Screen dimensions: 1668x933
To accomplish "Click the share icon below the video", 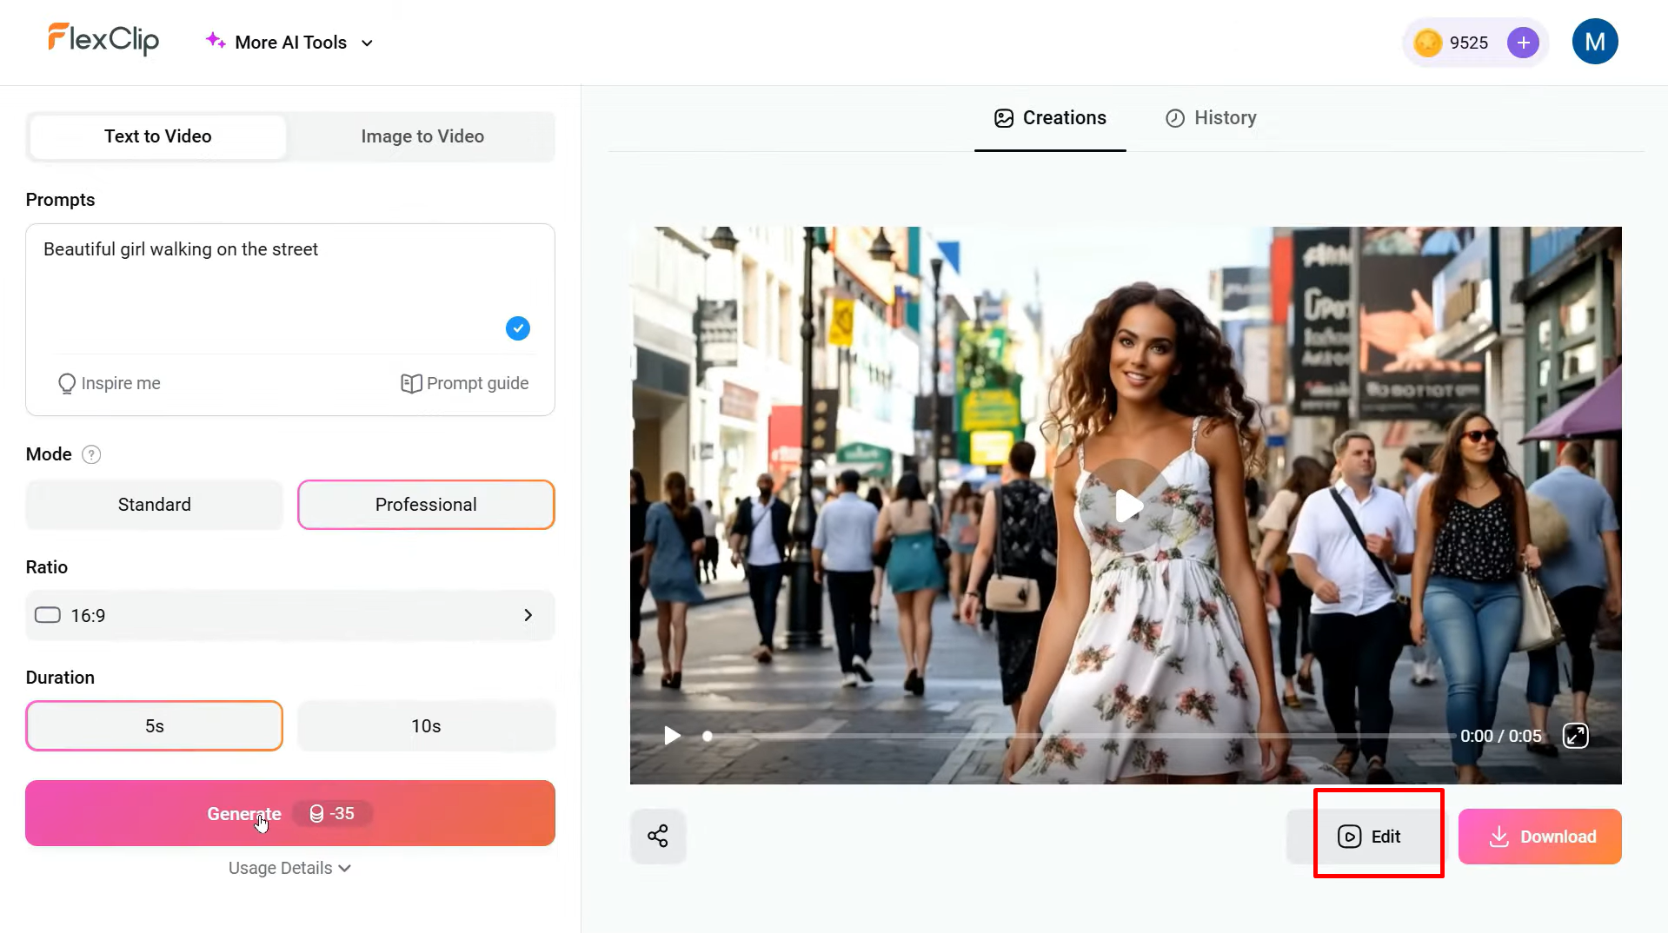I will tap(658, 836).
